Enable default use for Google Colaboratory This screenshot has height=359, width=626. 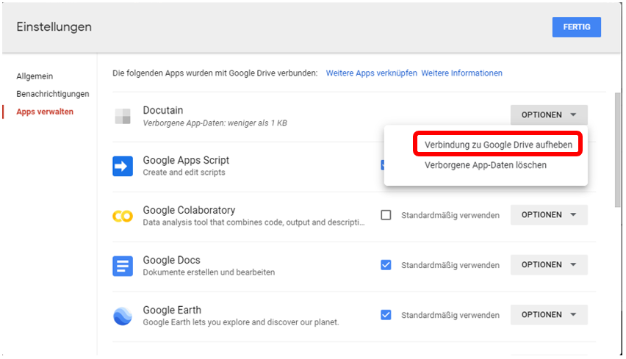coord(386,215)
